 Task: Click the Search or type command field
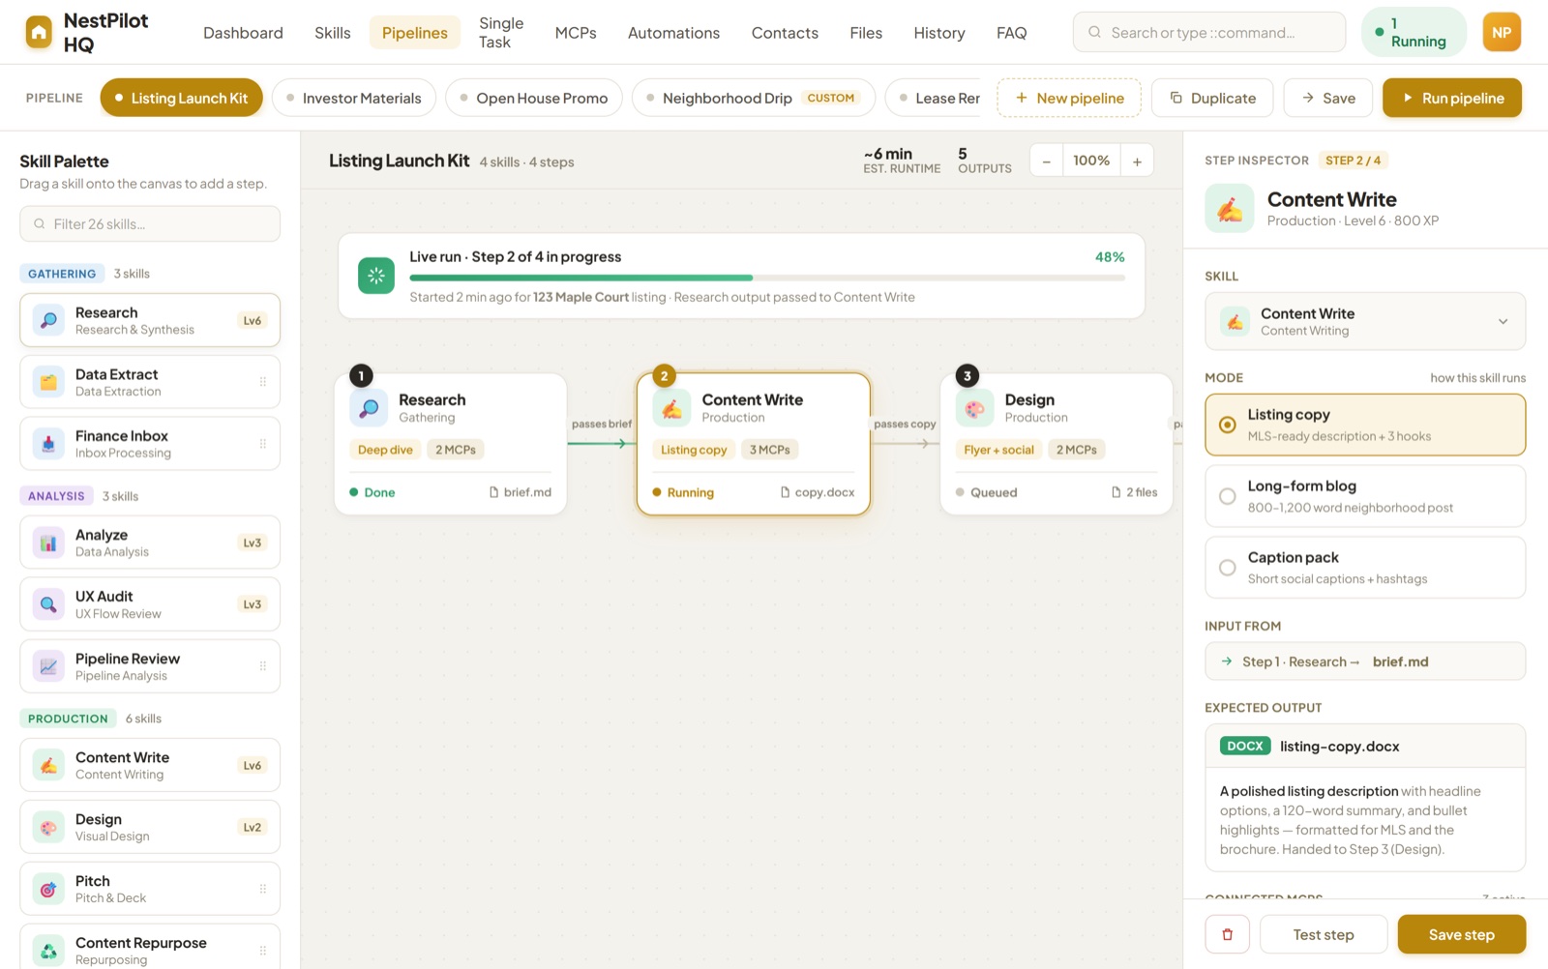1209,32
